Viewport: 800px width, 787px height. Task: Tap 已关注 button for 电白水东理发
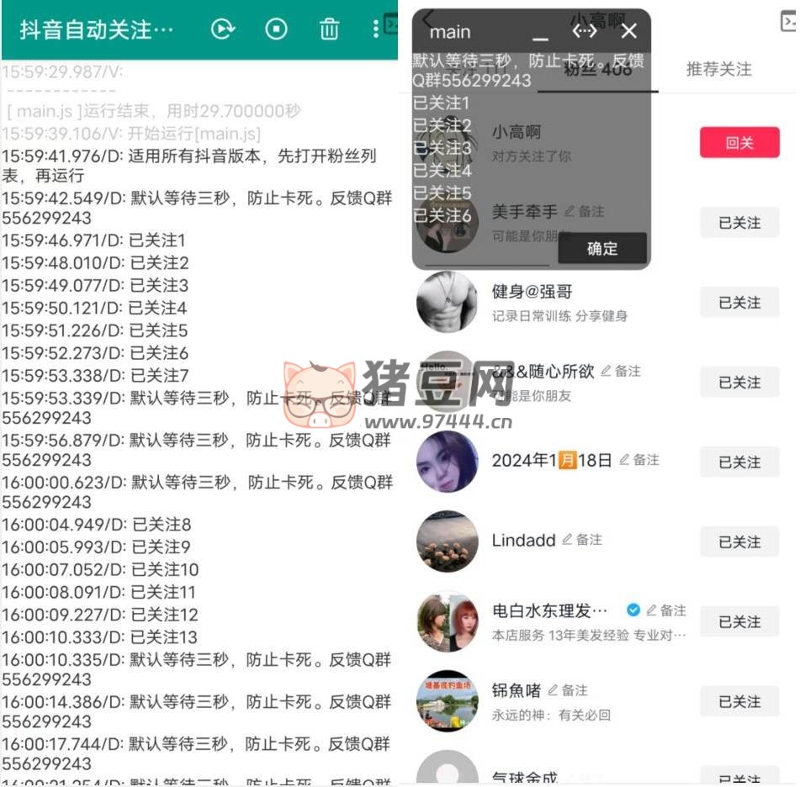[739, 621]
